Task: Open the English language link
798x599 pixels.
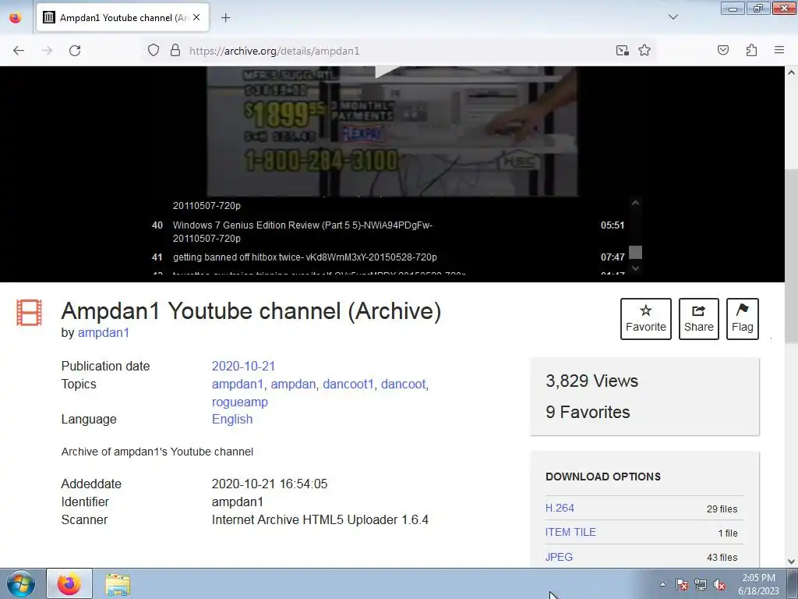Action: pos(232,419)
